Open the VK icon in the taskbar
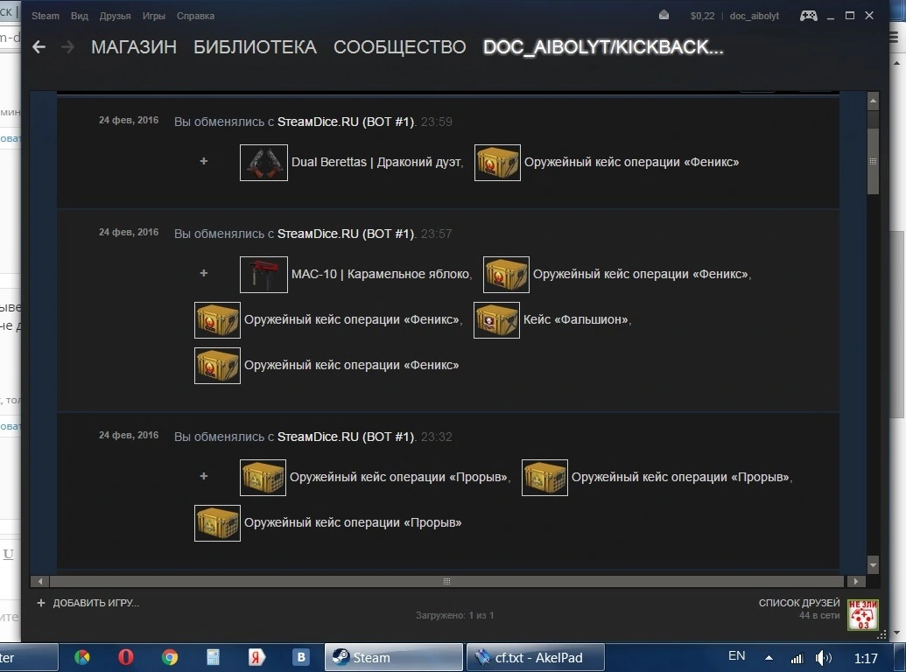Viewport: 906px width, 672px height. [x=301, y=657]
